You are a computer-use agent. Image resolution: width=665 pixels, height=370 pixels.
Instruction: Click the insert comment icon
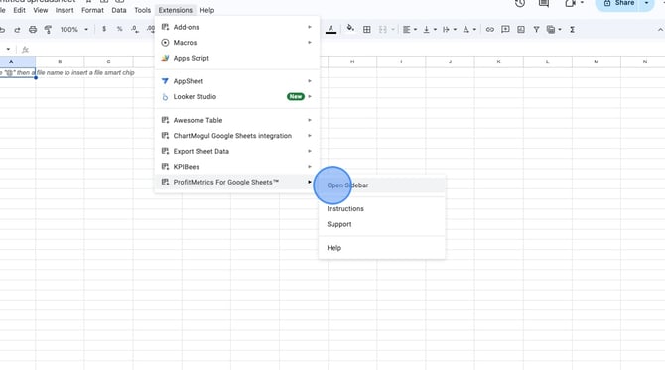[505, 29]
